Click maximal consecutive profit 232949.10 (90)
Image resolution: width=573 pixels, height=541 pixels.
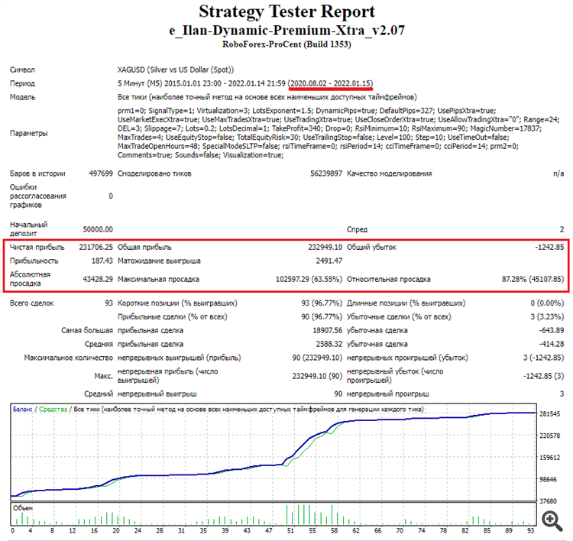[318, 376]
